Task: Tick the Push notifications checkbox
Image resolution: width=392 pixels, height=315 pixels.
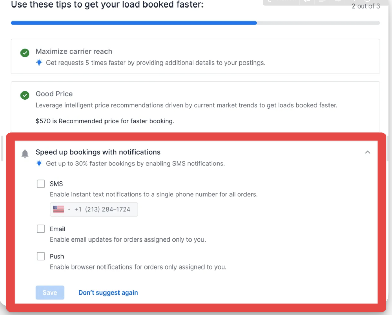Action: (41, 256)
